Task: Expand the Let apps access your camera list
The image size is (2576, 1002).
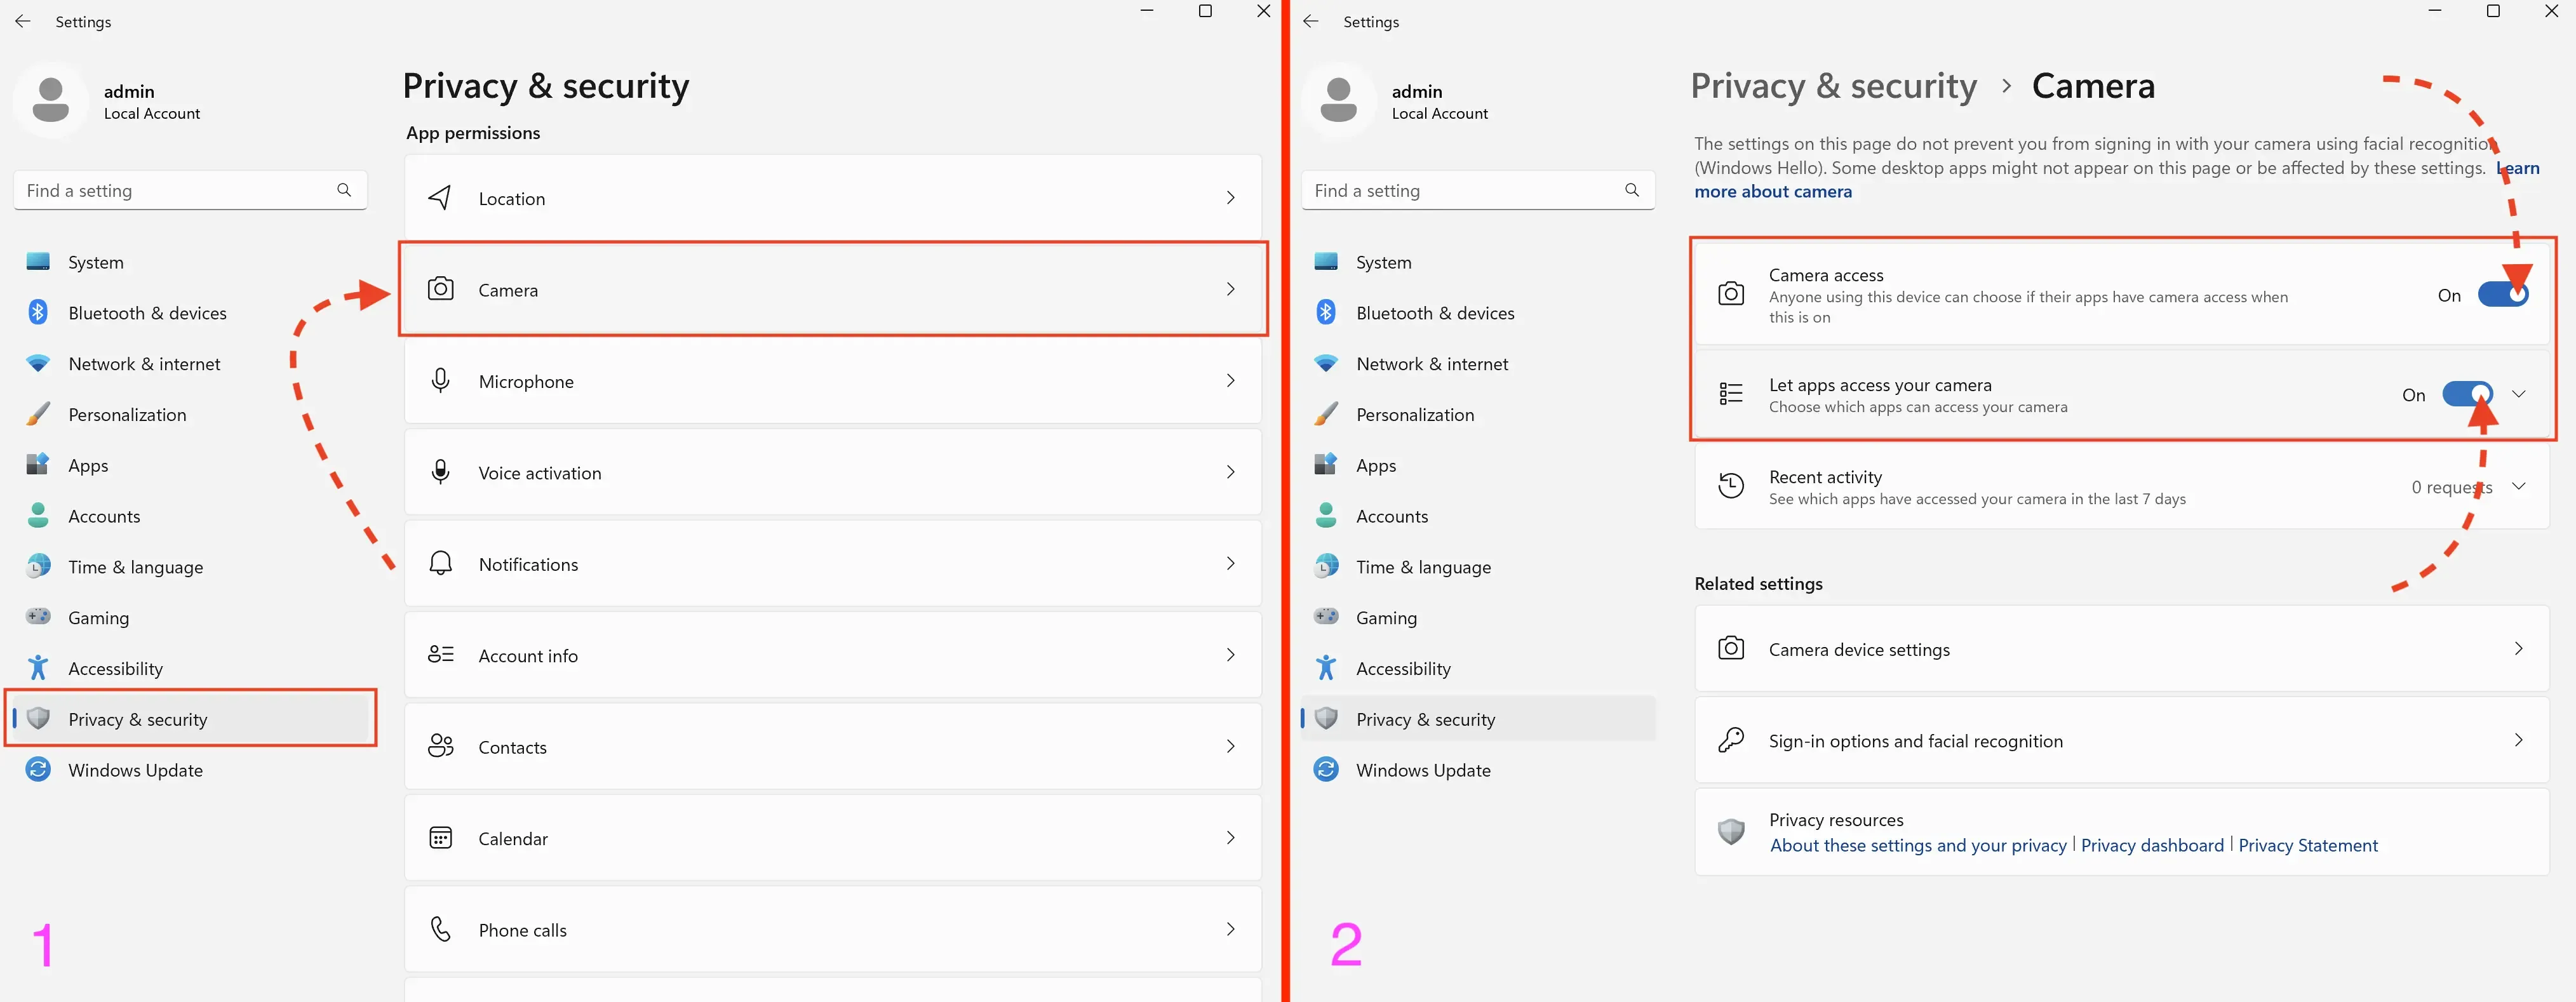Action: click(x=2518, y=394)
